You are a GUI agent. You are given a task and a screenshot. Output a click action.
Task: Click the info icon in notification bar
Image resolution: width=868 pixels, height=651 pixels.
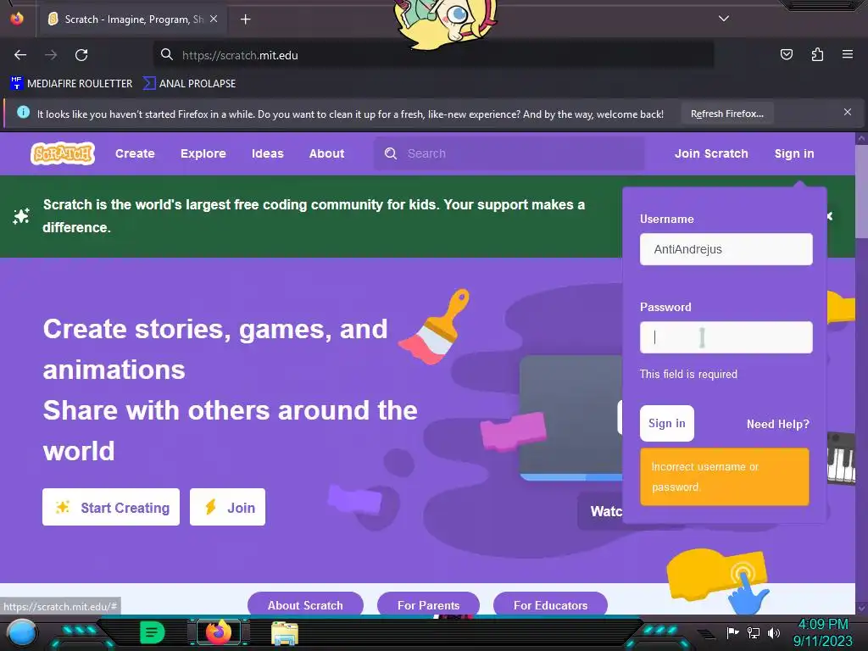[23, 112]
